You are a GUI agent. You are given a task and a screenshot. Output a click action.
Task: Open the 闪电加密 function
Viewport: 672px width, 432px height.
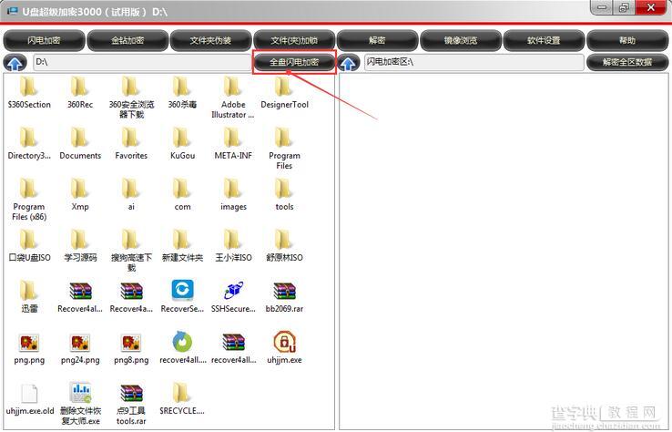click(44, 40)
